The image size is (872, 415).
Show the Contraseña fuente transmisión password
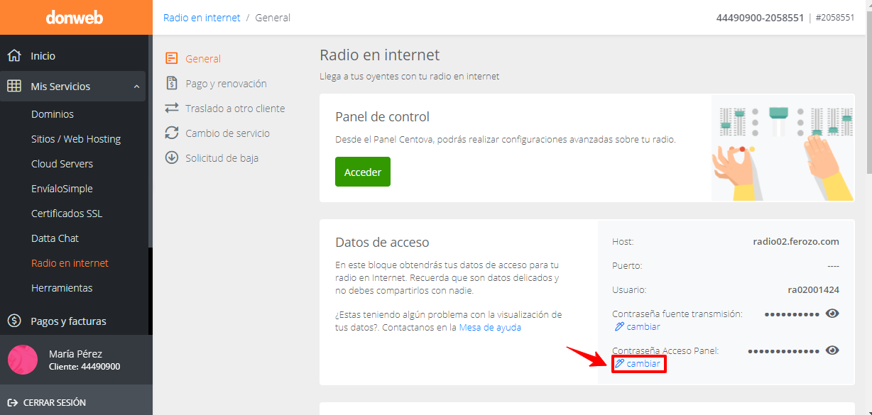pyautogui.click(x=832, y=314)
